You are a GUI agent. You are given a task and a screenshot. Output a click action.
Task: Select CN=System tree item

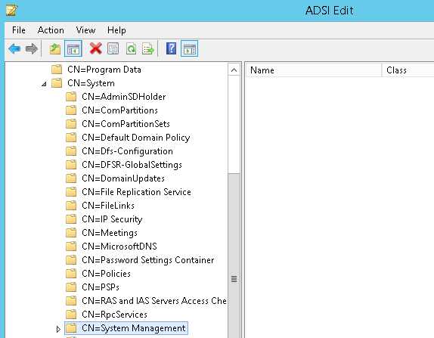91,83
